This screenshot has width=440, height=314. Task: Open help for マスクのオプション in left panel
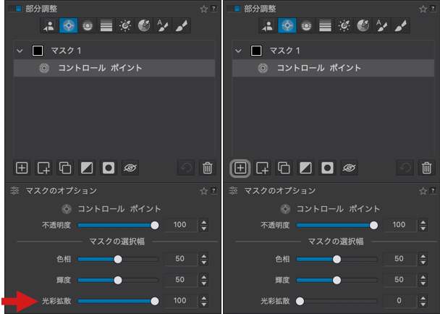pos(213,191)
